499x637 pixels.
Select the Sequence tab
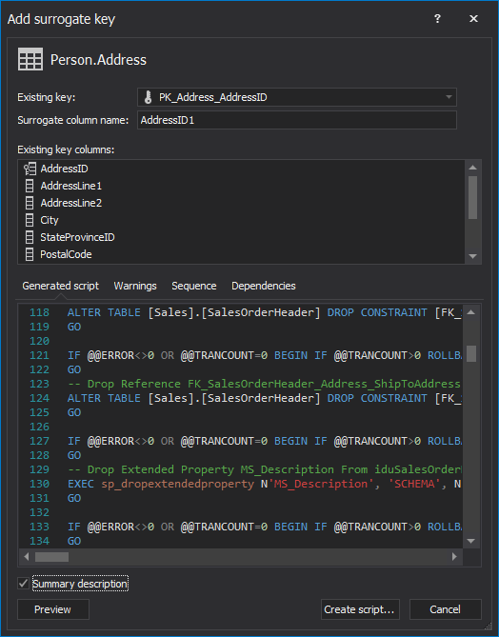click(x=194, y=286)
